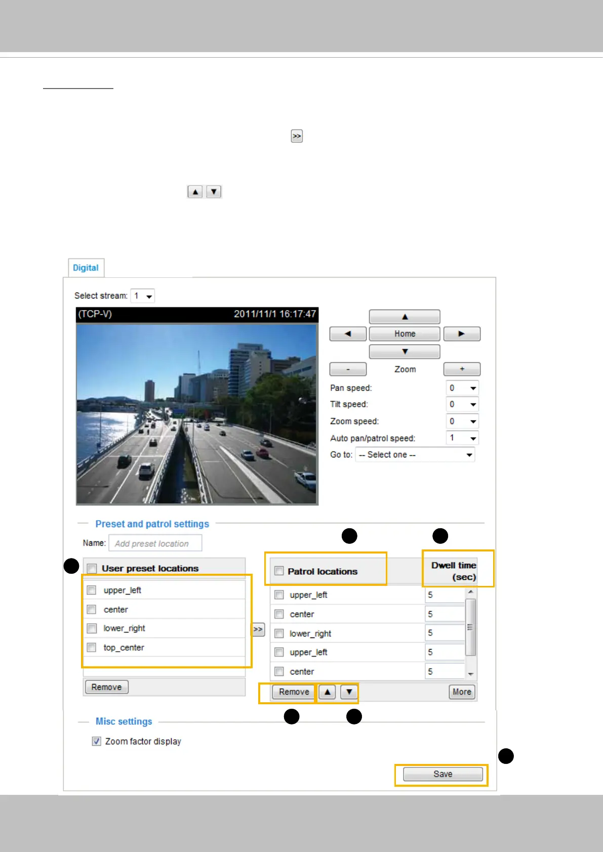The height and width of the screenshot is (852, 603).
Task: Click the zoom in plus button
Action: click(x=462, y=369)
